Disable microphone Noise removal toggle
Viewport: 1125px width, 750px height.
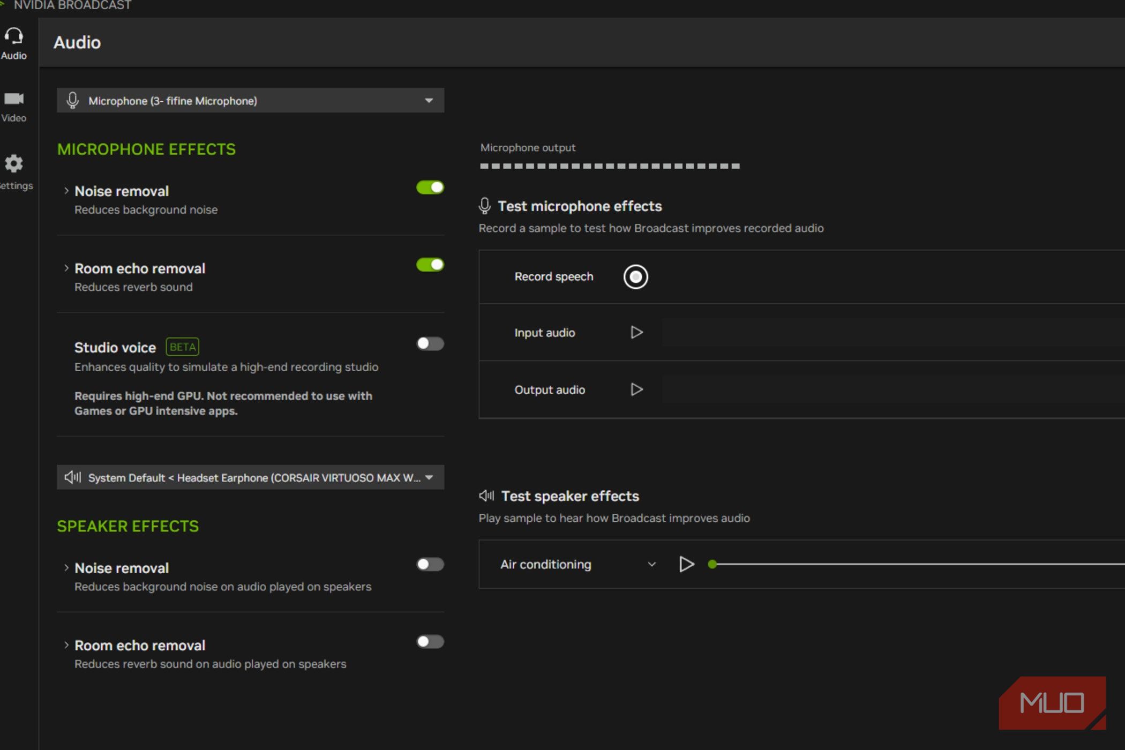click(x=430, y=187)
